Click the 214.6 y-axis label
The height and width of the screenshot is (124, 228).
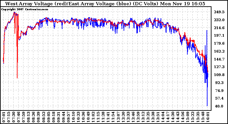point(219,28)
